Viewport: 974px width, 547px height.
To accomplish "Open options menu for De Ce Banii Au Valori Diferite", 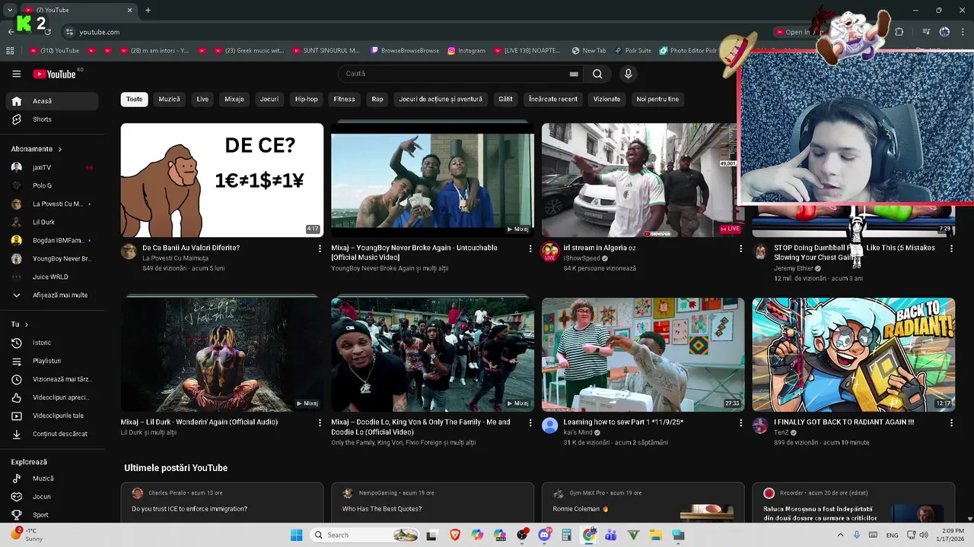I will 320,248.
